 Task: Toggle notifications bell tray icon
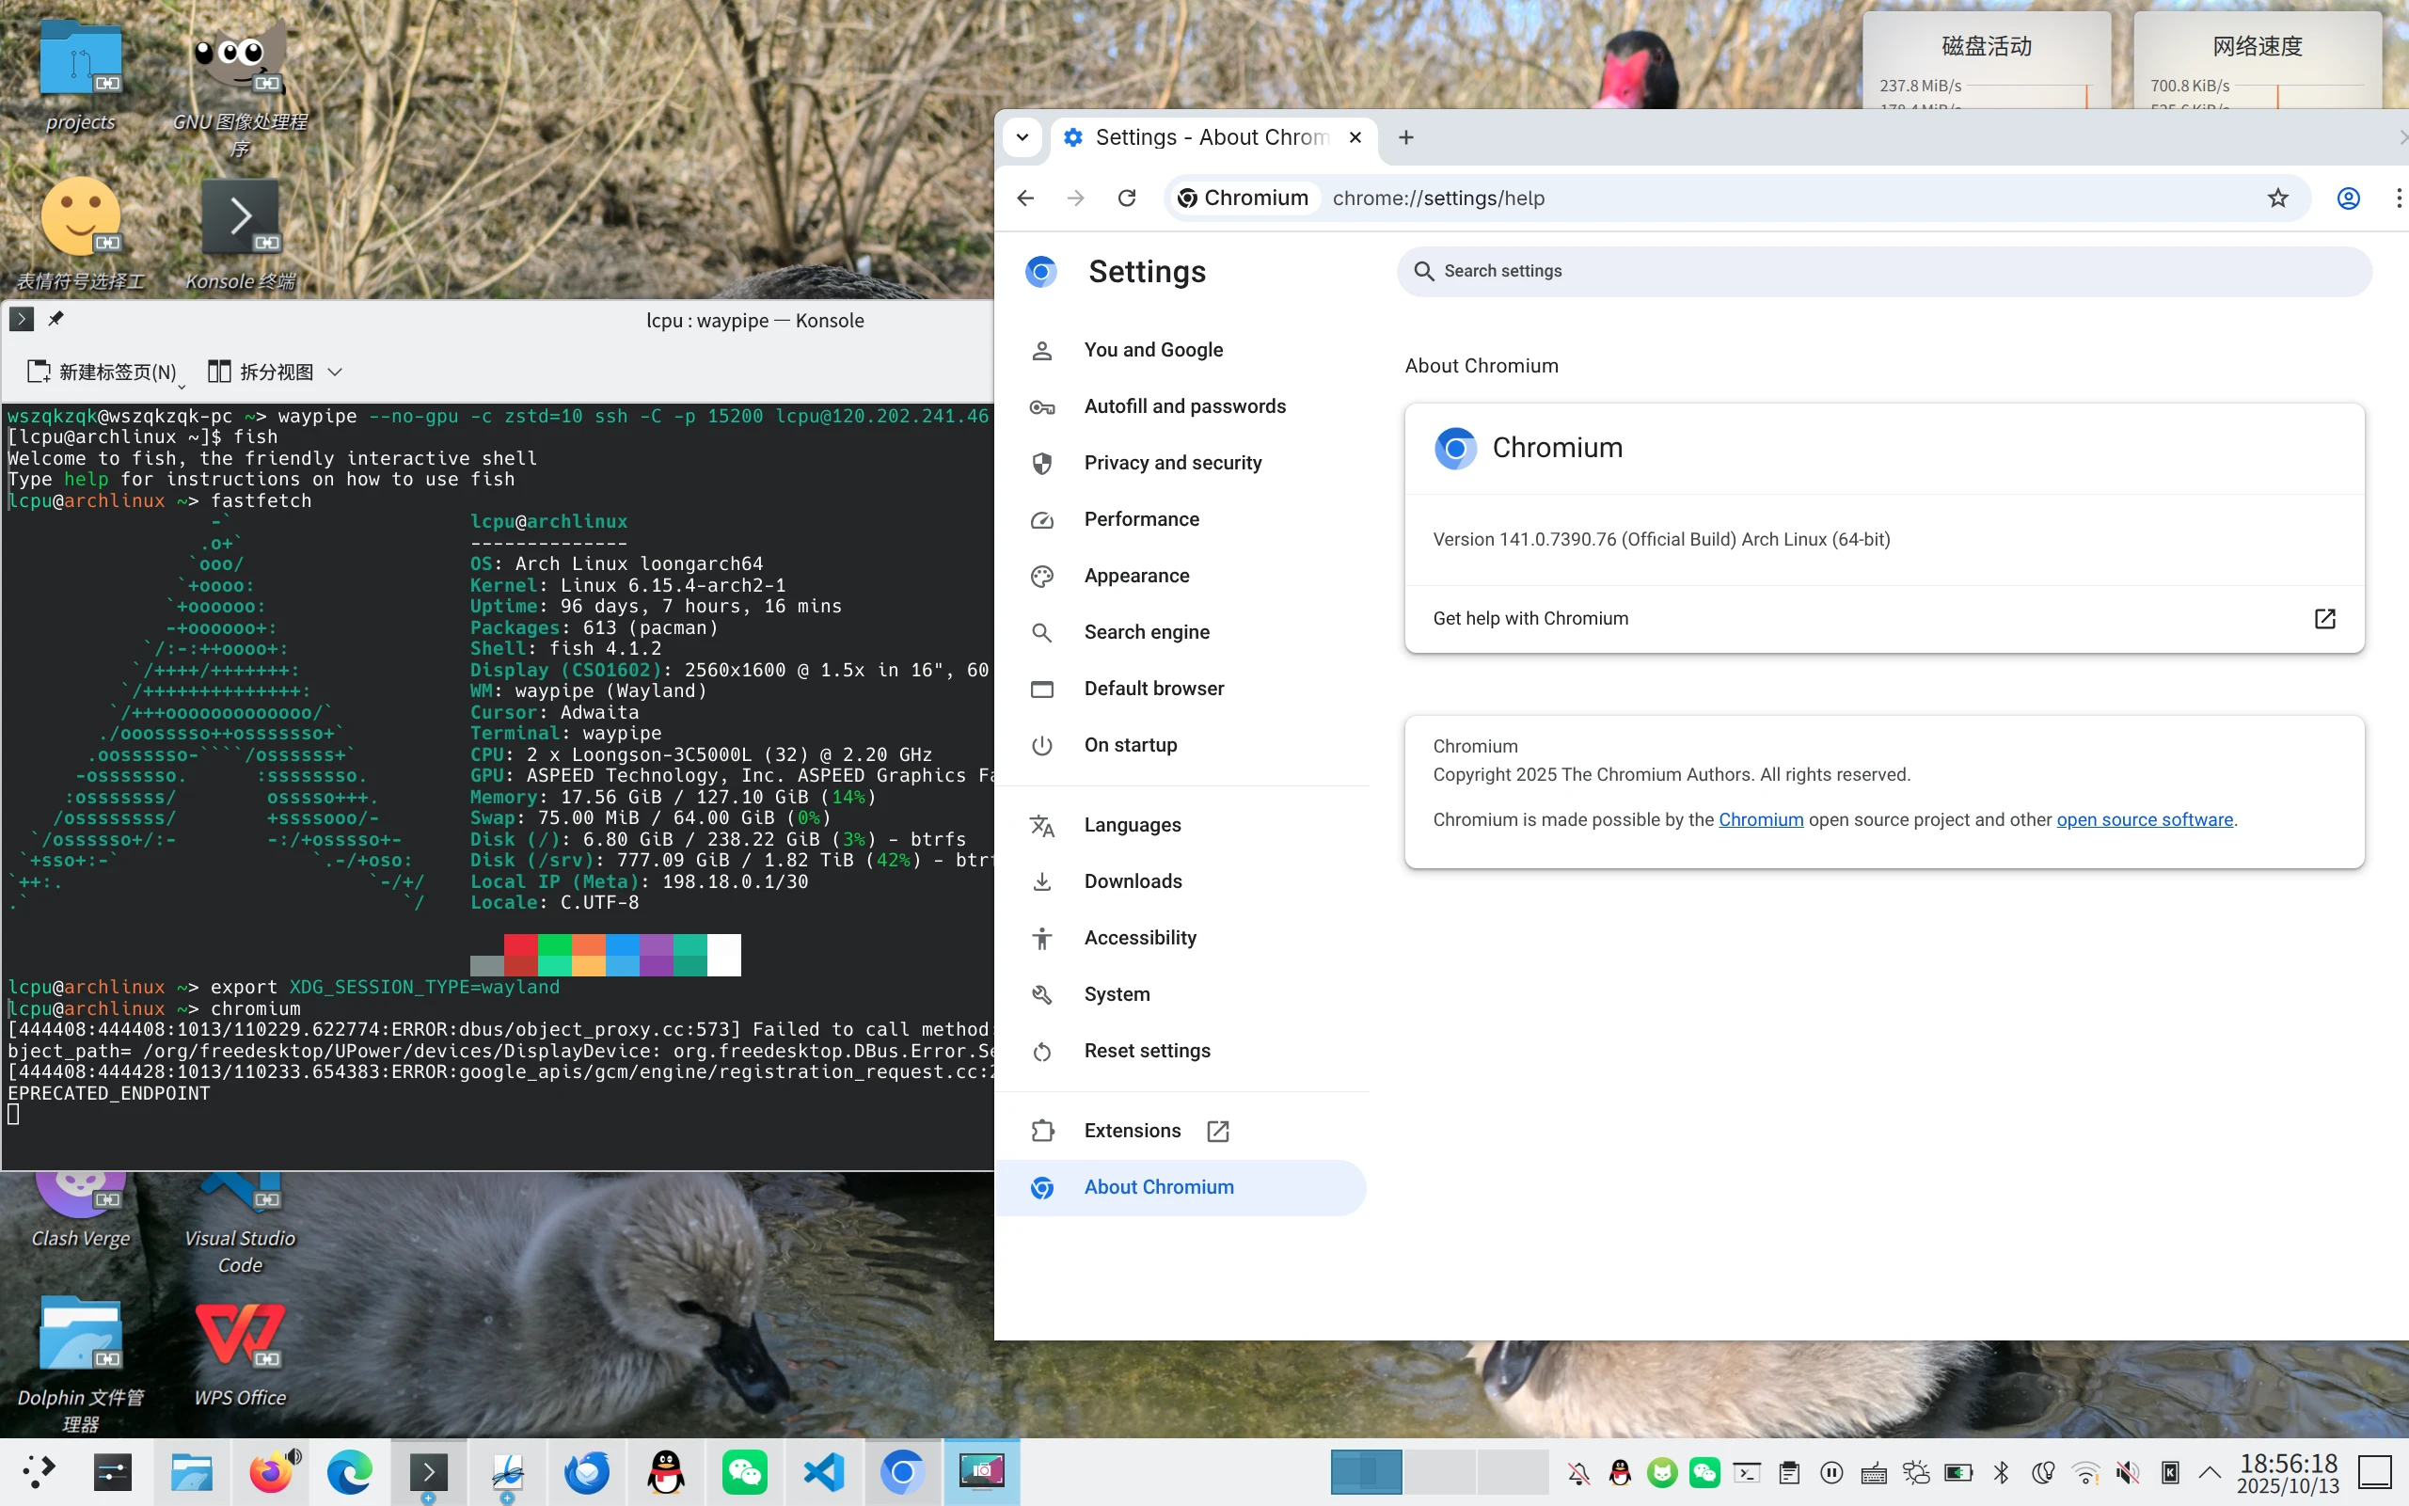(x=1578, y=1472)
